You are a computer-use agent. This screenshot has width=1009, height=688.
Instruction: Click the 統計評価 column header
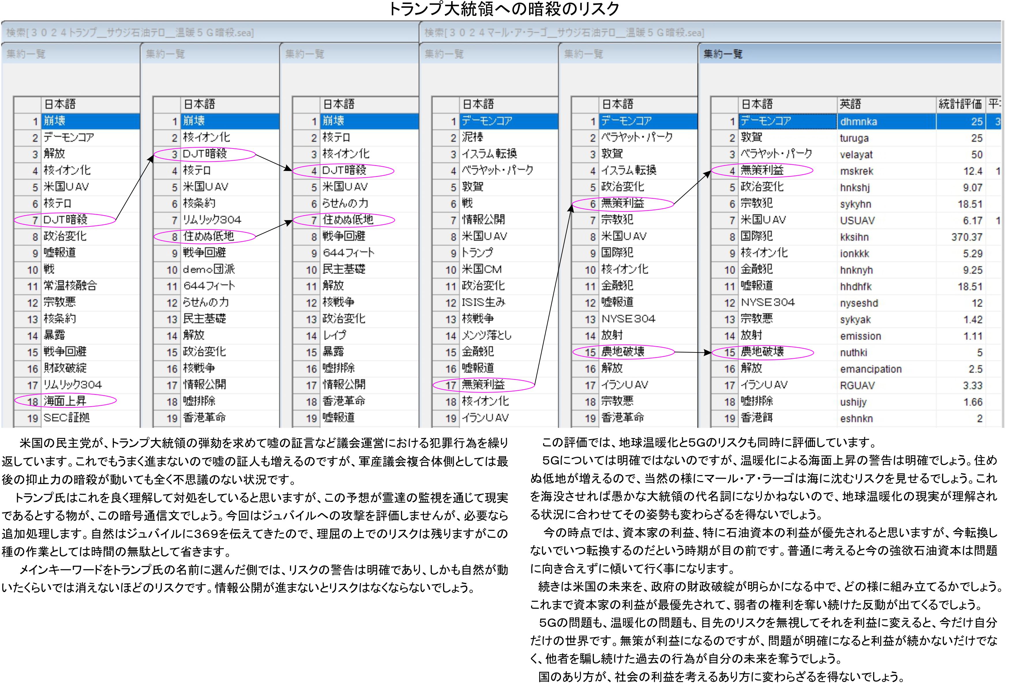click(x=959, y=104)
